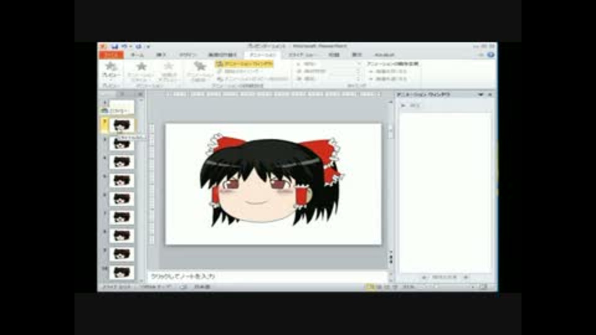Switch to the 校閲 (Review) ribbon tab
The width and height of the screenshot is (596, 335).
pyautogui.click(x=334, y=55)
